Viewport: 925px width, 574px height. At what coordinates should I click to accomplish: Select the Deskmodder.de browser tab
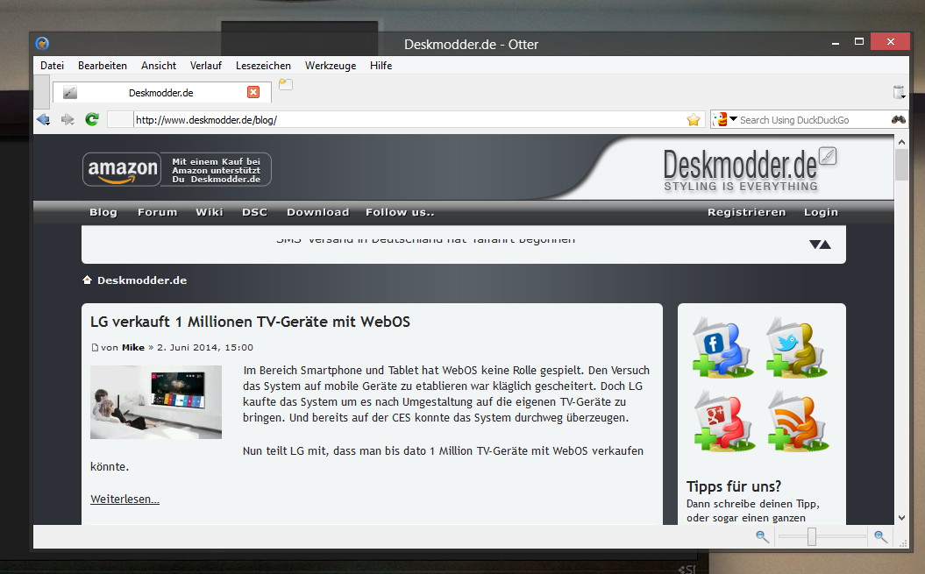(161, 93)
